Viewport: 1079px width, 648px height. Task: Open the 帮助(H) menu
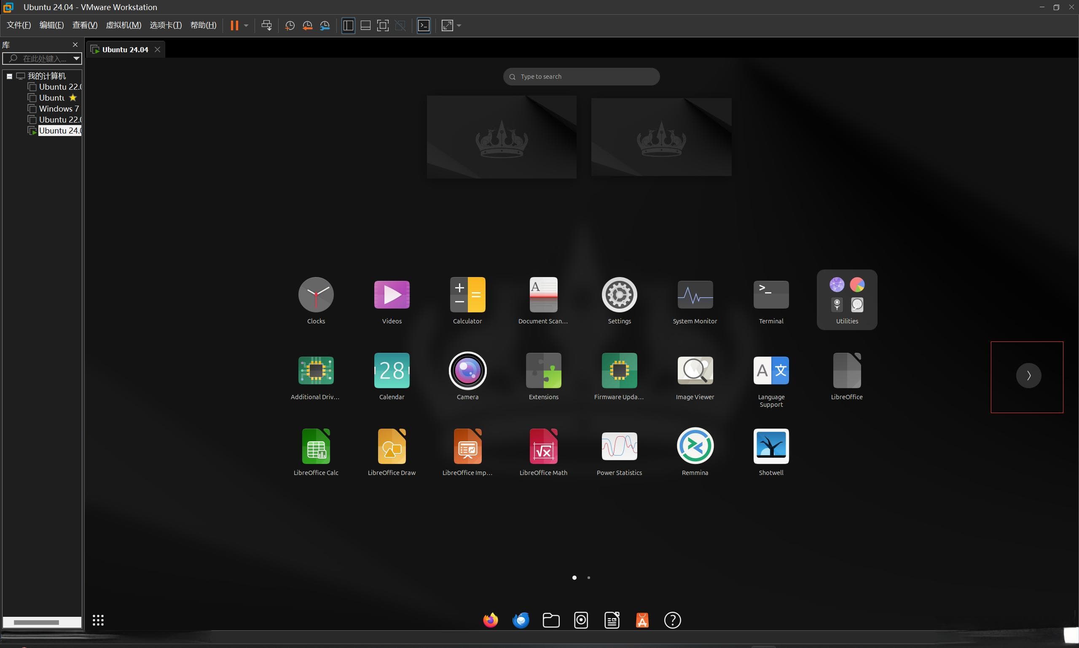point(203,25)
